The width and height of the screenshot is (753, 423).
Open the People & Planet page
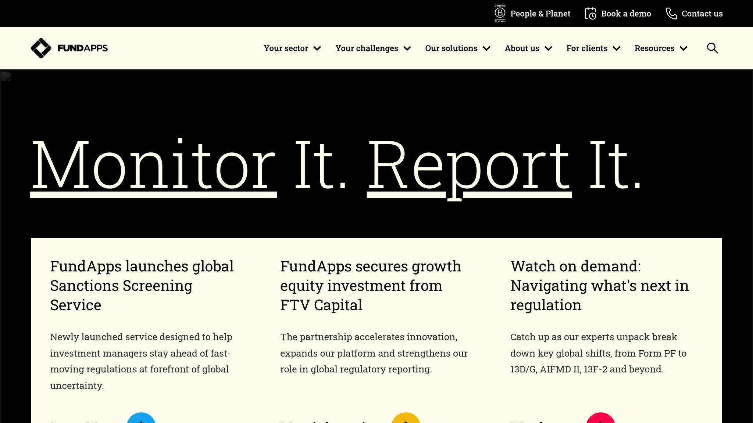(x=540, y=14)
